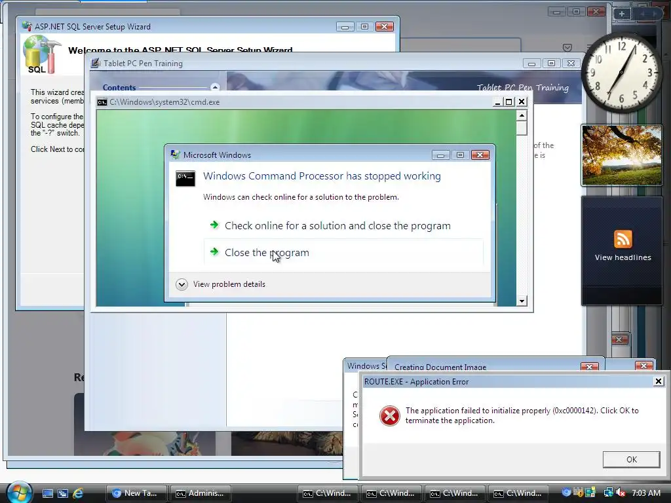The height and width of the screenshot is (503, 671).
Task: Maximize ASP.NET SQL Server Setup Wizard
Action: click(364, 26)
